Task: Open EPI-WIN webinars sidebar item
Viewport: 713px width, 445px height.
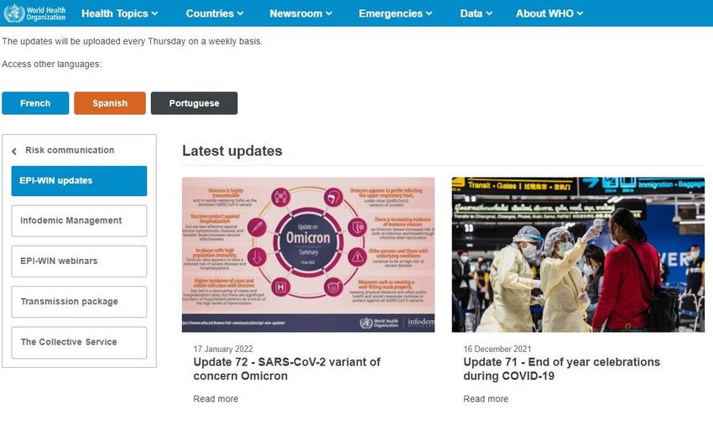Action: pyautogui.click(x=79, y=261)
